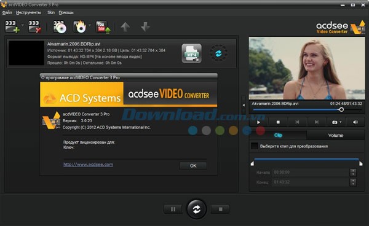Switch to the Clip tab
Viewport: 369px width, 226px height.
[x=278, y=135]
